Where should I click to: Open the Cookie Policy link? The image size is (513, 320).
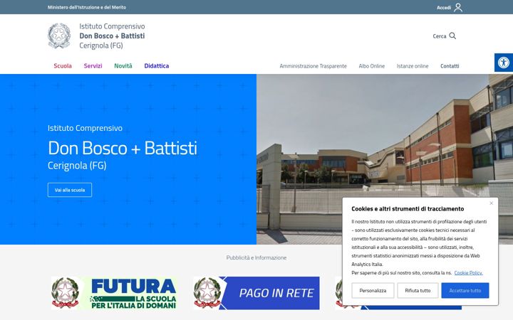coord(468,272)
